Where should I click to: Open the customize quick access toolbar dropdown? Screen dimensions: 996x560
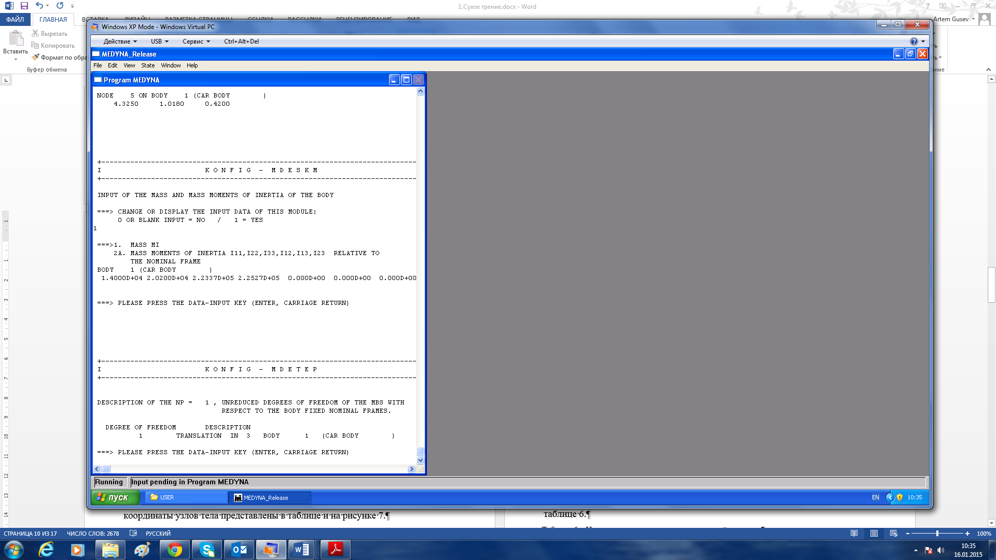(72, 6)
